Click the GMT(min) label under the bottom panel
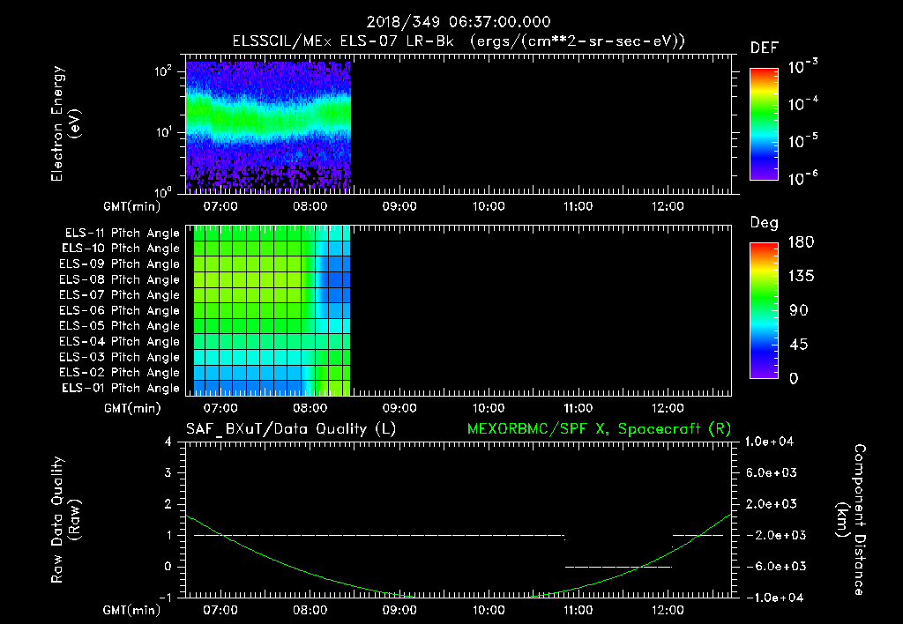903x624 pixels. pos(132,610)
